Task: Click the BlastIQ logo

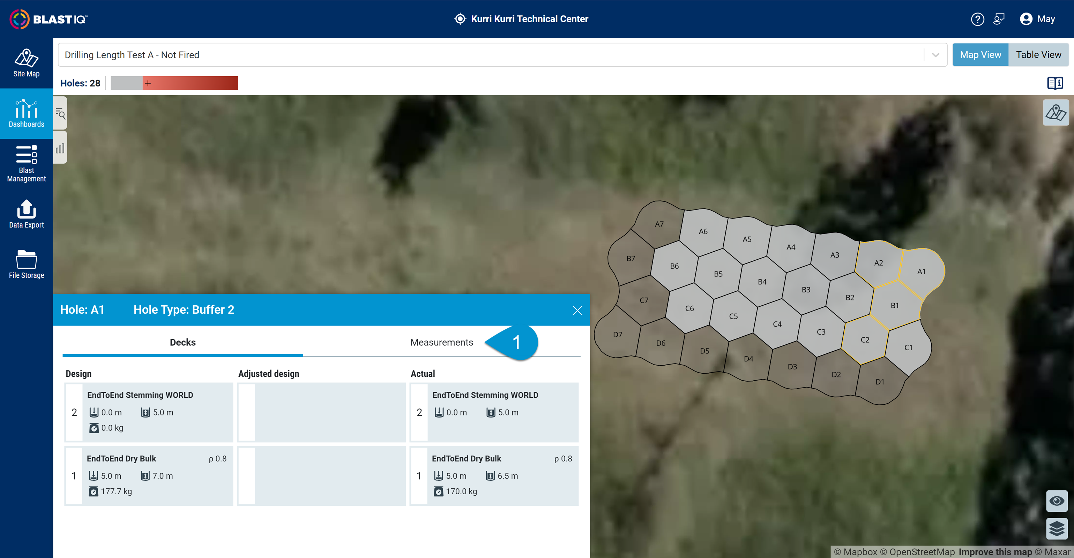Action: pyautogui.click(x=49, y=19)
